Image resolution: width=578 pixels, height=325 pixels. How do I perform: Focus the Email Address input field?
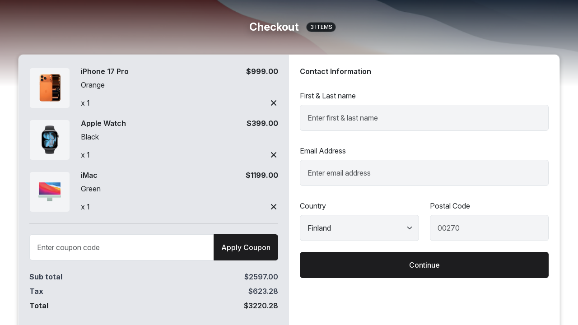[x=424, y=173]
